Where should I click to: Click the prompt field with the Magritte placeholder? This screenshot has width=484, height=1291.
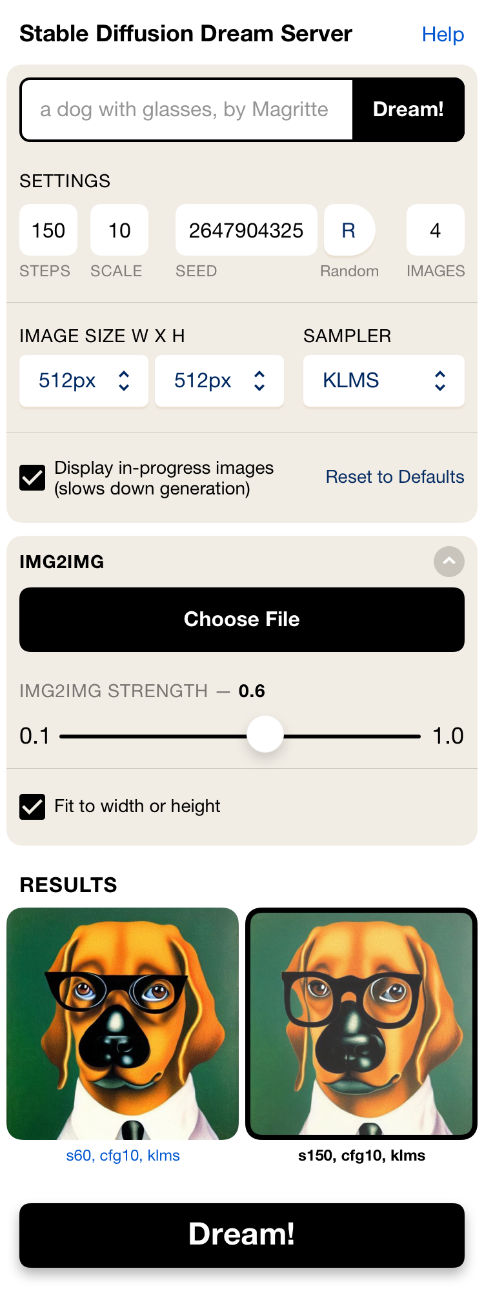point(187,109)
